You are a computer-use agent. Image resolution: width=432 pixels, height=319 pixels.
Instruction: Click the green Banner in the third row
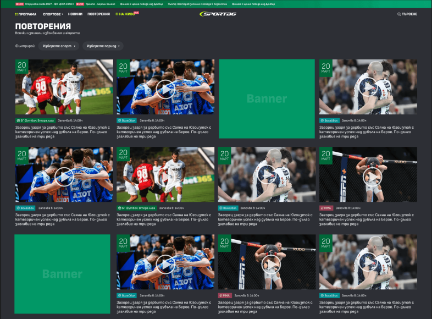[x=62, y=274]
